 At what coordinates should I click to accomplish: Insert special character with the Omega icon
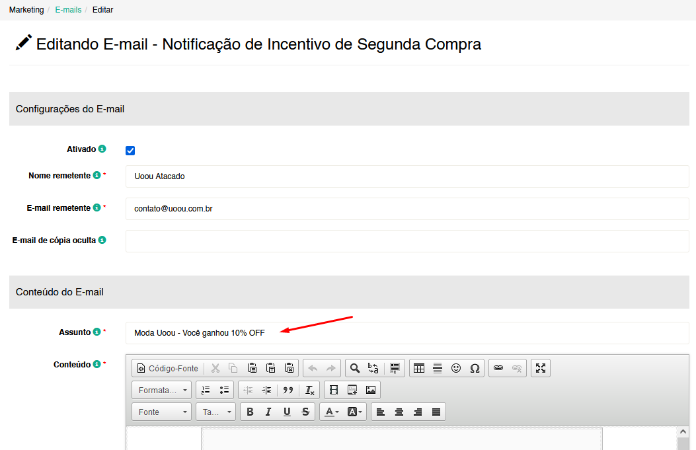475,368
